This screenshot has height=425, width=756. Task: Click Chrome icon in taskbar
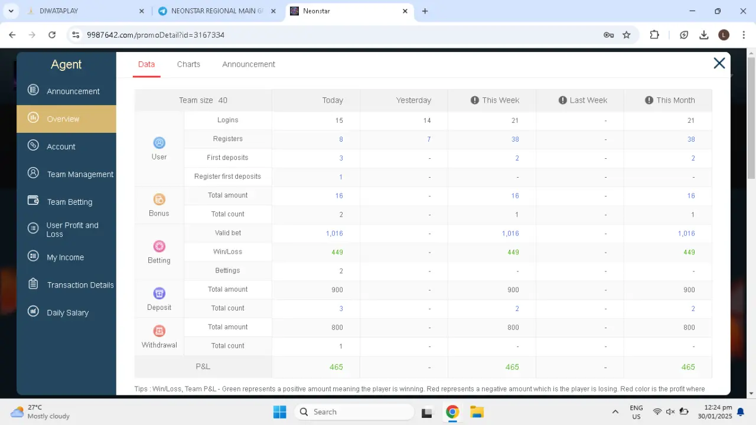click(x=452, y=412)
